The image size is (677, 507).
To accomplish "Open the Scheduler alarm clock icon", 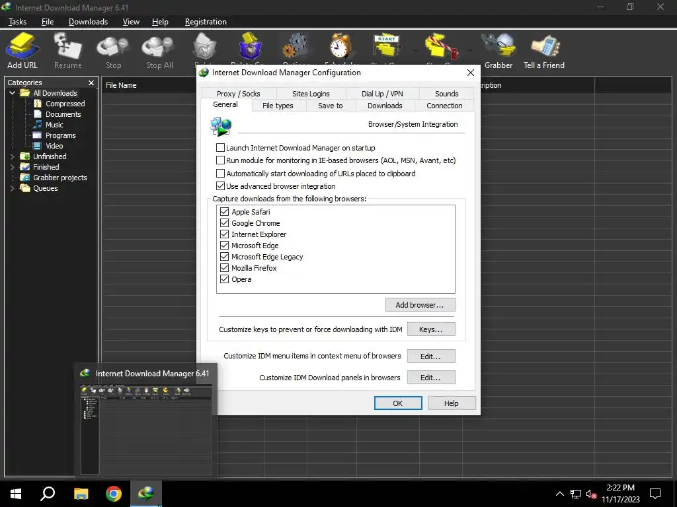I will [x=340, y=46].
